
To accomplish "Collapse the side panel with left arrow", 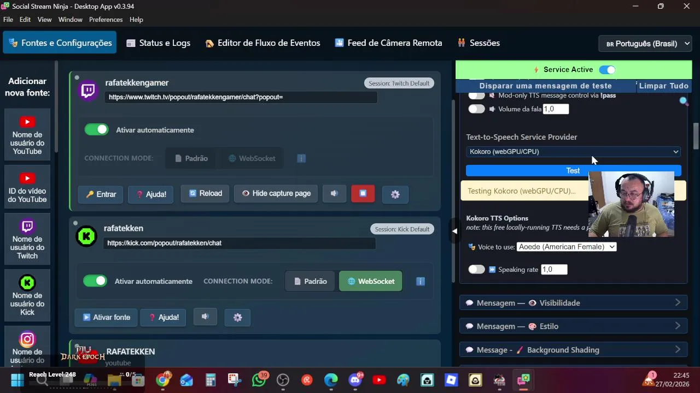I will pos(454,231).
